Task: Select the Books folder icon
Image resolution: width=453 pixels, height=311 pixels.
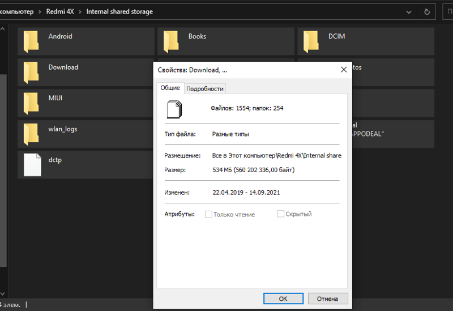Action: tap(171, 41)
